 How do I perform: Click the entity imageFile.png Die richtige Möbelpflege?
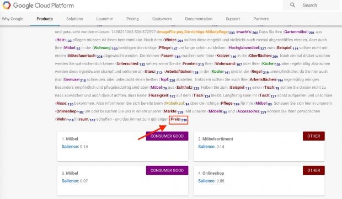pyautogui.click(x=195, y=32)
